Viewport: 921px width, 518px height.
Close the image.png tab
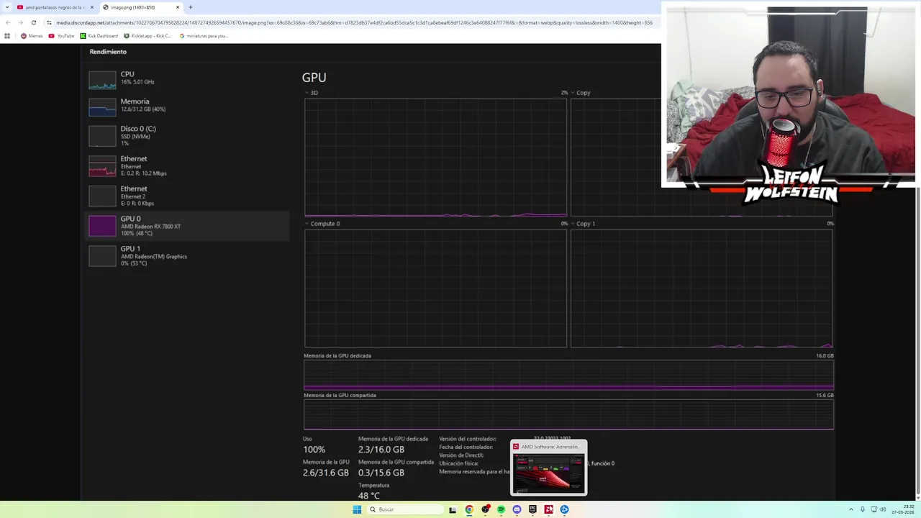(178, 7)
